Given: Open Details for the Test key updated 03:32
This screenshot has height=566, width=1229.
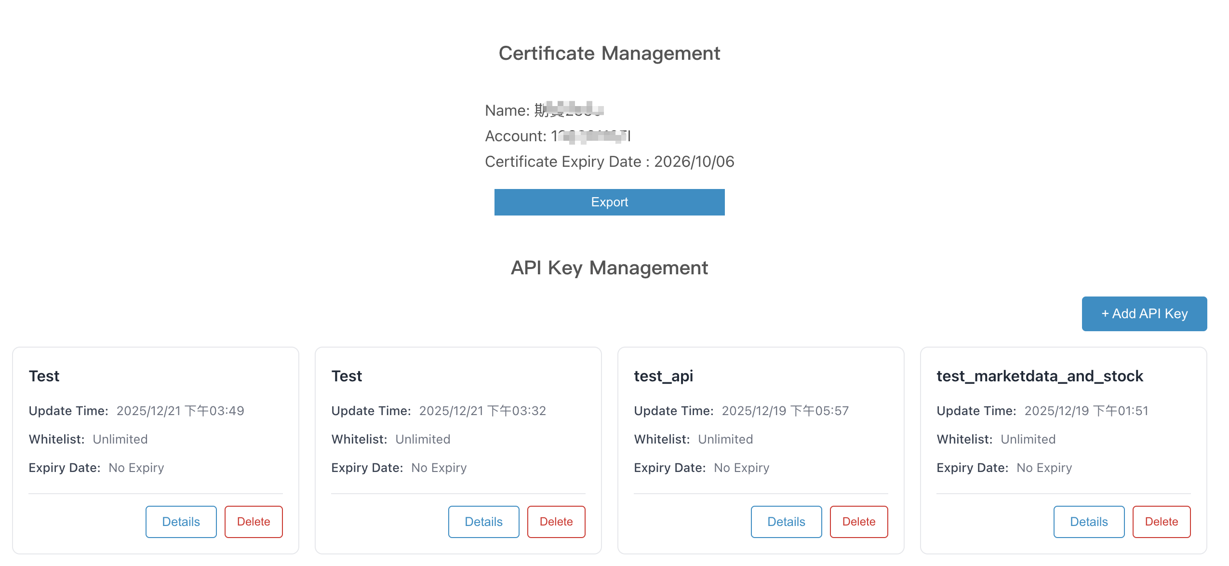Looking at the screenshot, I should coord(483,521).
